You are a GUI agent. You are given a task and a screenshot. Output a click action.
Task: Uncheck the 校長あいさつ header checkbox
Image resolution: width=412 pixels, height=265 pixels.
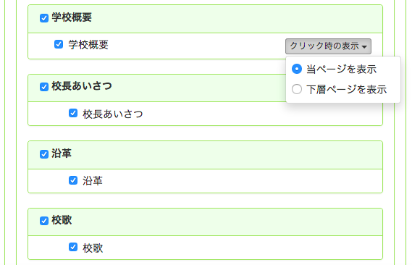44,87
